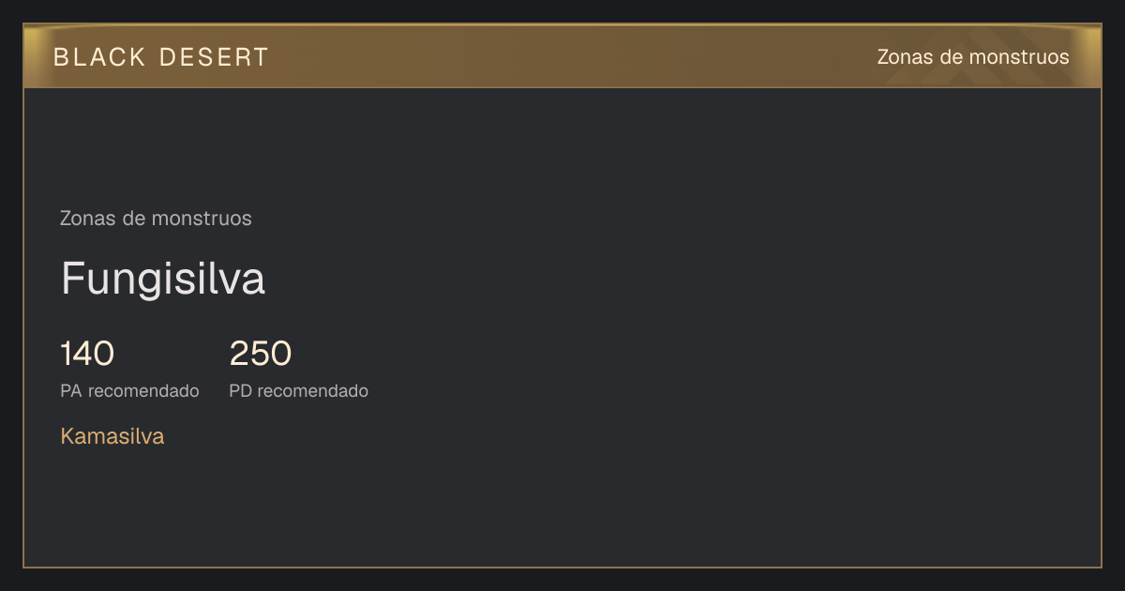Select the 140 attack value
The height and width of the screenshot is (591, 1125).
tap(87, 354)
